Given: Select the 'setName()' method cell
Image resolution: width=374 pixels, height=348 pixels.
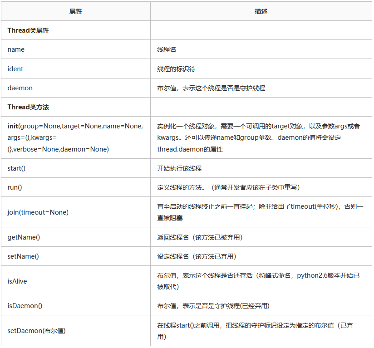Looking at the screenshot, I should [x=76, y=256].
